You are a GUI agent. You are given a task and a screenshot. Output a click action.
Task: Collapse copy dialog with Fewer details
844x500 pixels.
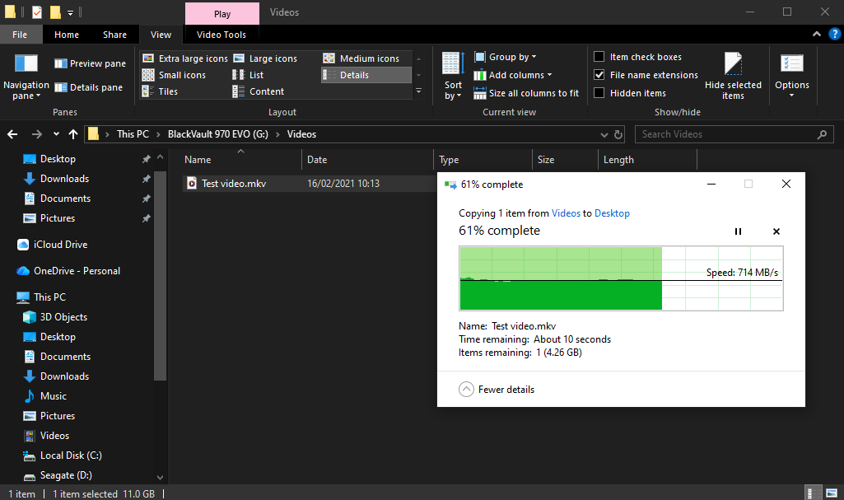(497, 389)
